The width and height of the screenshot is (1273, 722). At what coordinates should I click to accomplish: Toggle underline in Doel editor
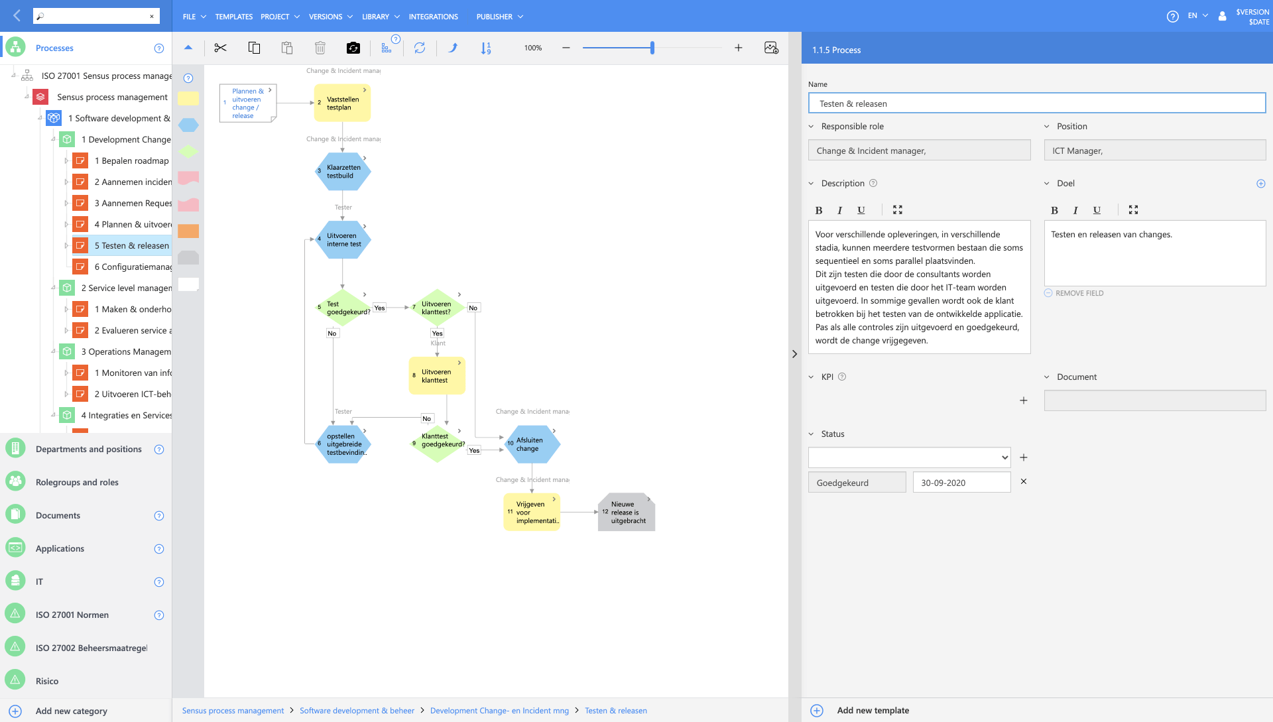1097,210
